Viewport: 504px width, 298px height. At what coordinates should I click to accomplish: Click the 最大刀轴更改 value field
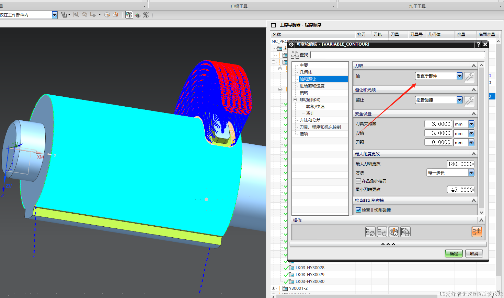(461, 164)
